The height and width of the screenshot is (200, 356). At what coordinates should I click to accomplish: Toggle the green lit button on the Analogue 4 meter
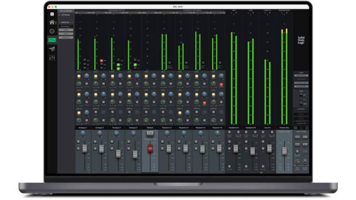(135, 65)
